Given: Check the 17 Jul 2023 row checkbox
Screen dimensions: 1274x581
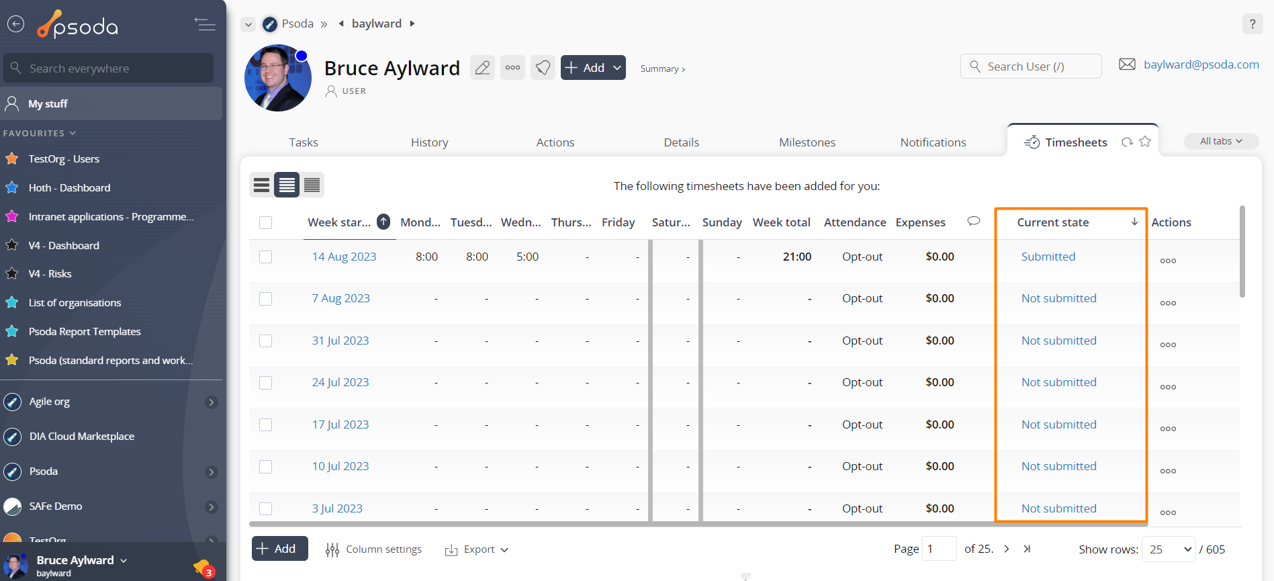Looking at the screenshot, I should [x=266, y=424].
